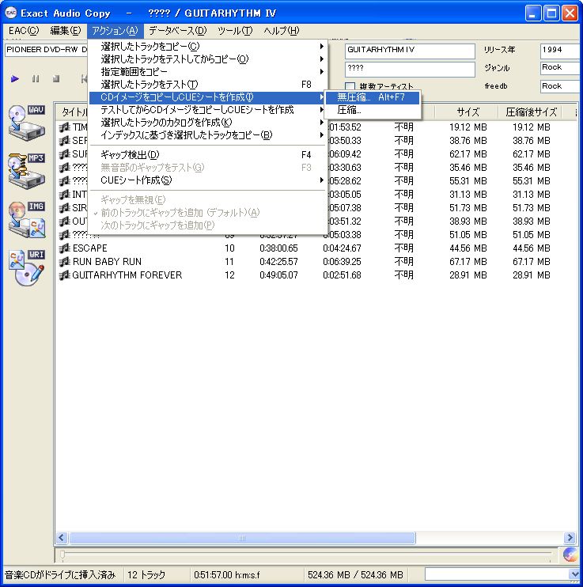Open the ヘルプ(H) menu
Viewport: 583px width, 587px height.
tap(282, 31)
